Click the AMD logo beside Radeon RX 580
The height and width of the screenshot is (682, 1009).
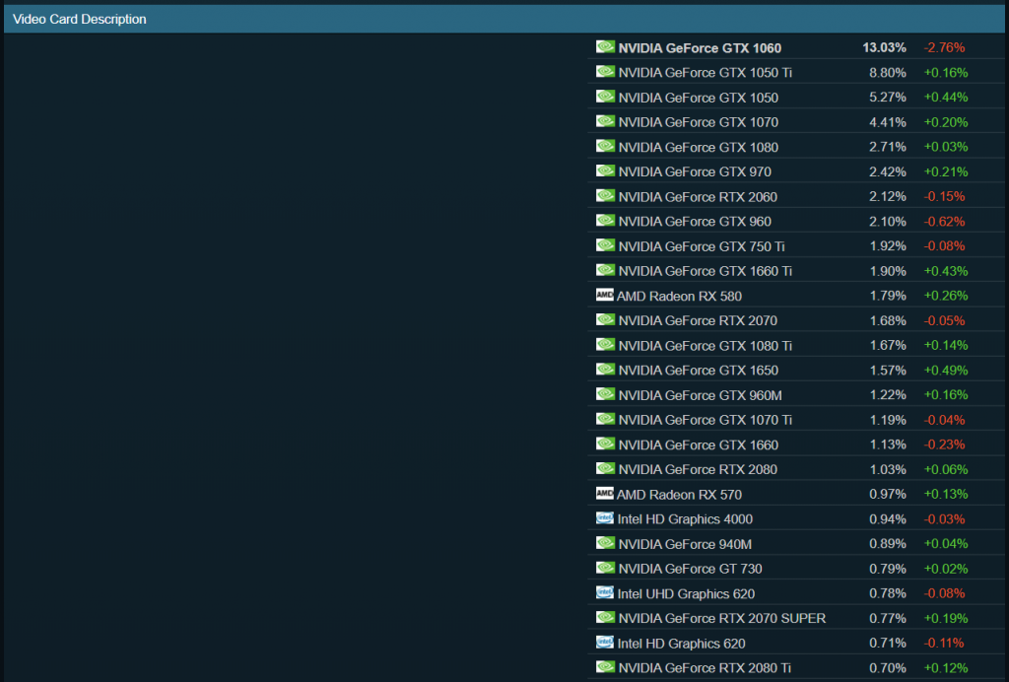pyautogui.click(x=604, y=295)
